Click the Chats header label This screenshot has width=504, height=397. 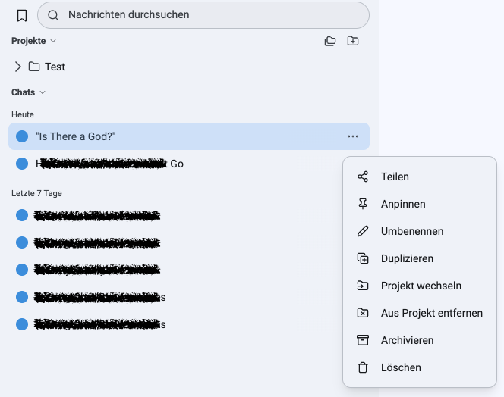pos(23,92)
